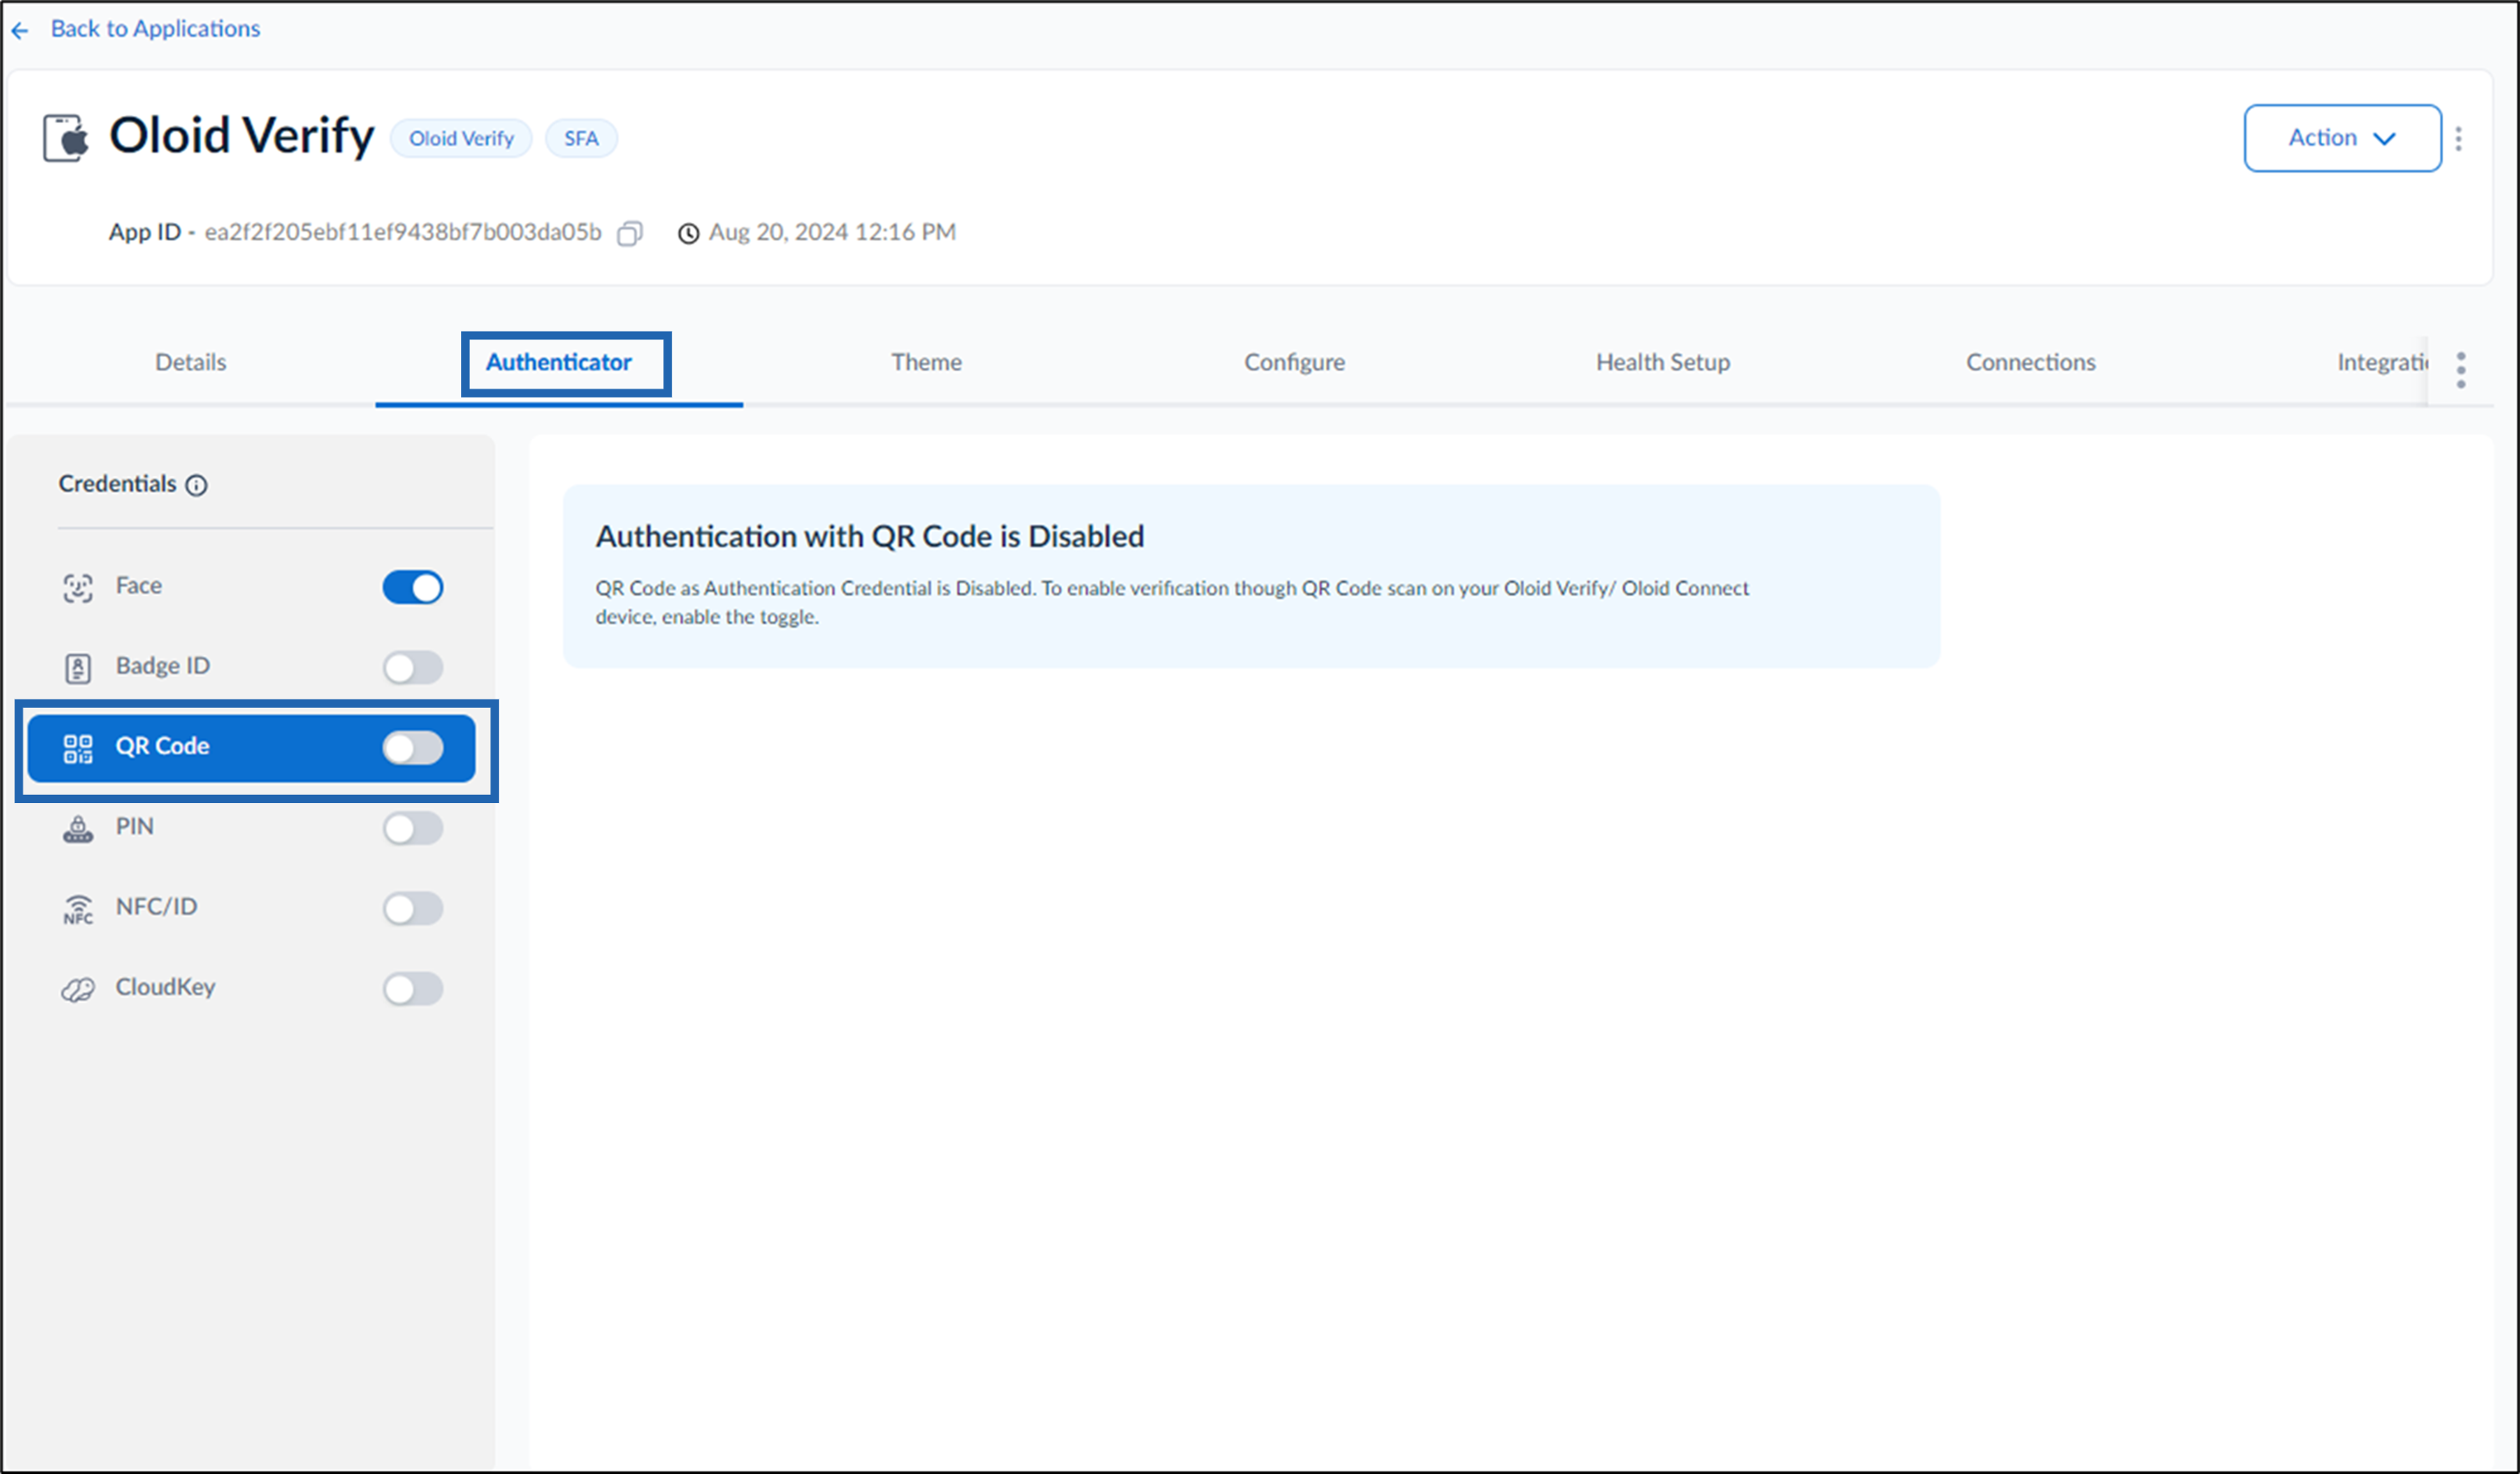Screen dimensions: 2520x1474
Task: Click the back arrow icon
Action: 20,30
